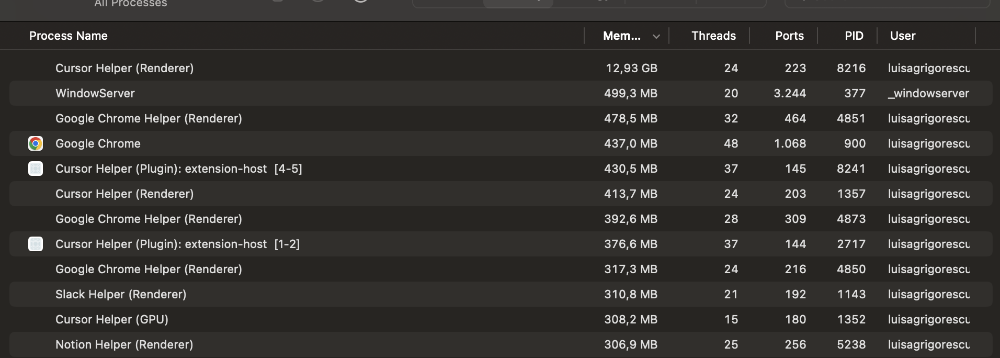Select Chrome Helper (Renderer) with PID 4873

149,219
